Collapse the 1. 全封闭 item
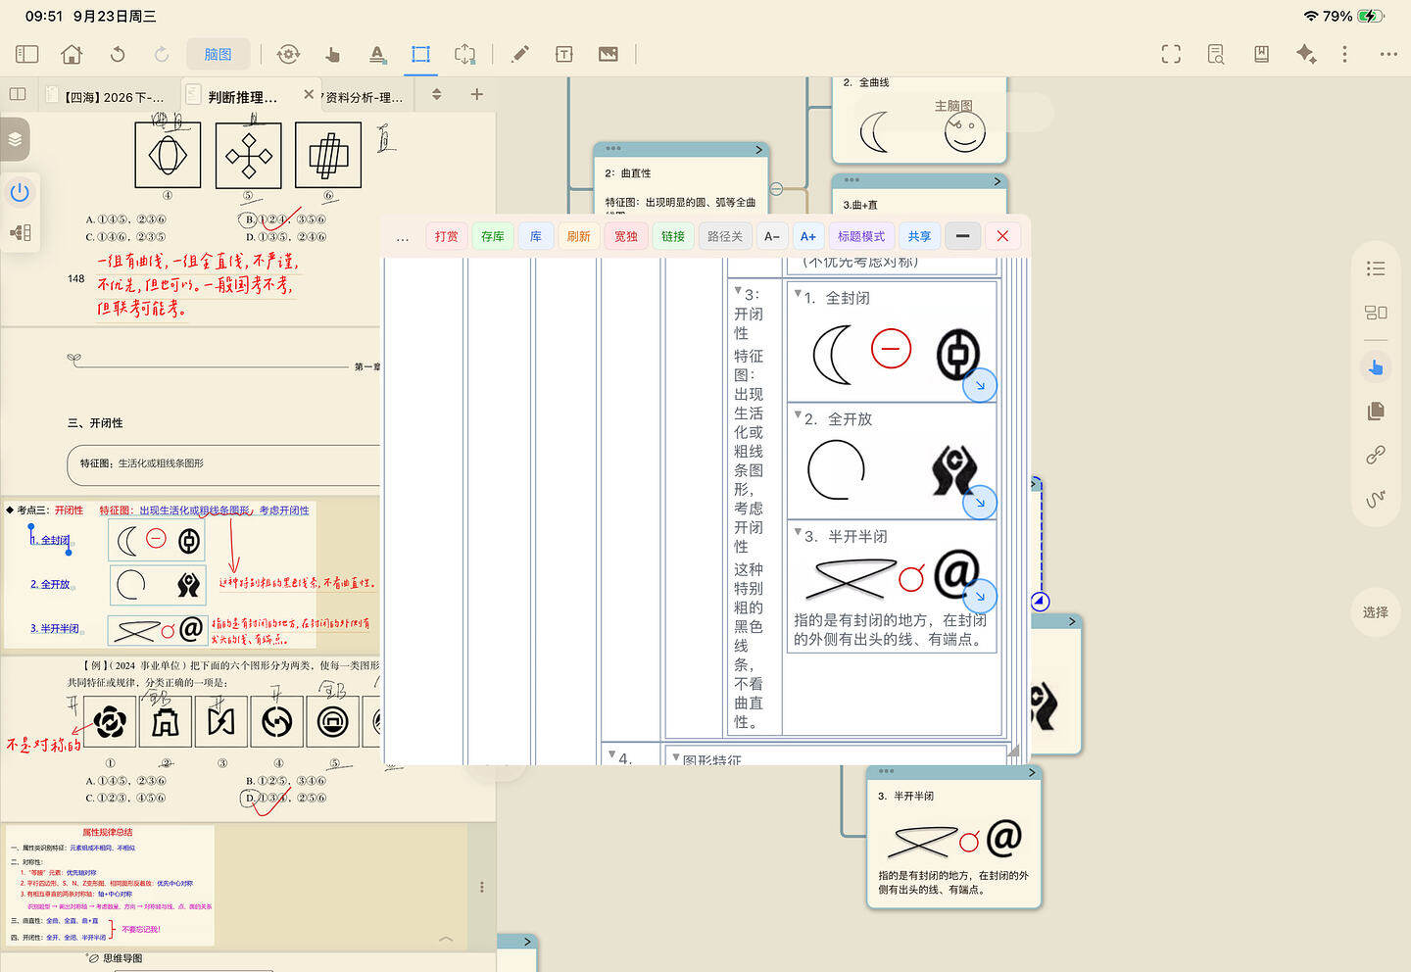 (x=798, y=293)
